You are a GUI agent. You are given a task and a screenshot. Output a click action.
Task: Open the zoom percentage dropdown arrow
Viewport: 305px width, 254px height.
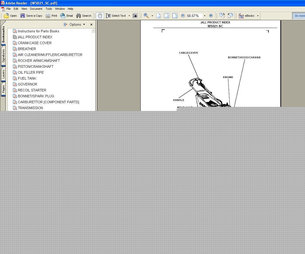(x=205, y=16)
